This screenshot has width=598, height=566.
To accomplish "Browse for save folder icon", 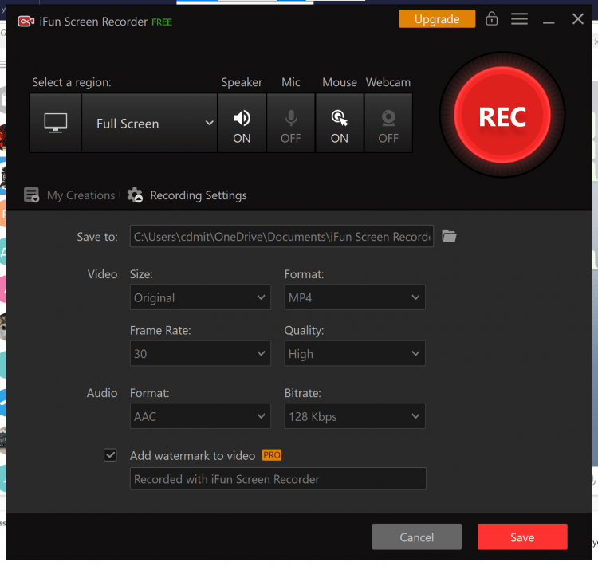I will pyautogui.click(x=449, y=236).
